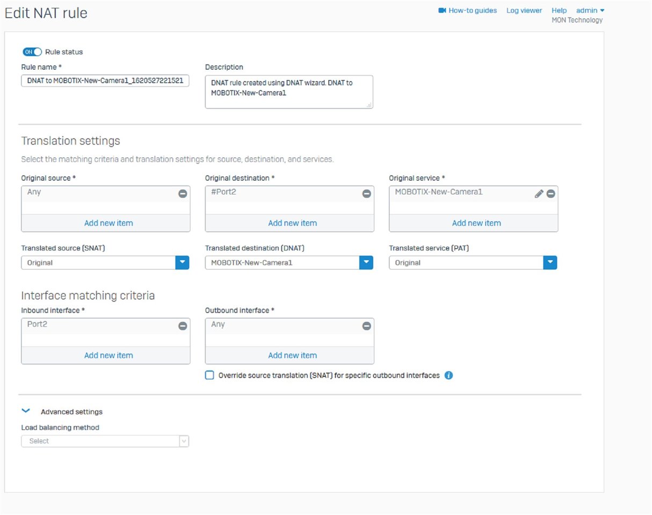Open the How-to guides link
652x515 pixels.
473,11
